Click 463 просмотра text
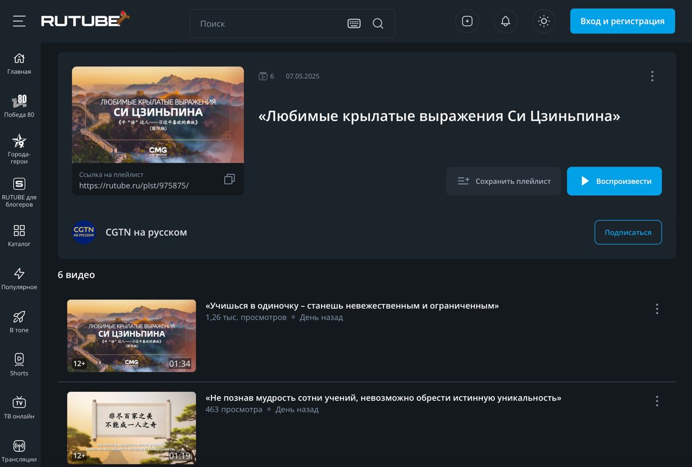Image resolution: width=692 pixels, height=467 pixels. pyautogui.click(x=234, y=409)
